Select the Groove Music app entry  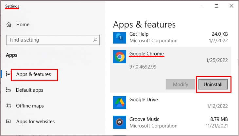(170, 122)
